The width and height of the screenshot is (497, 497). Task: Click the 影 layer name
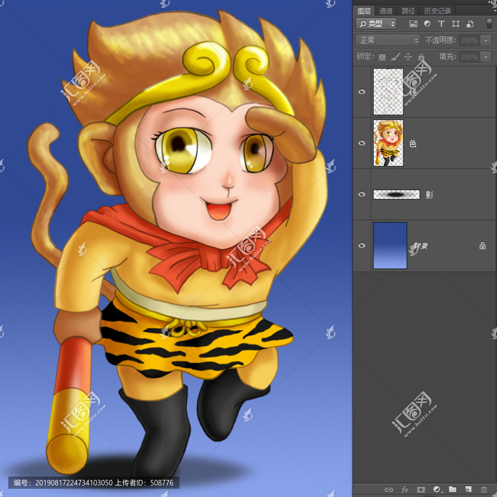pos(429,194)
